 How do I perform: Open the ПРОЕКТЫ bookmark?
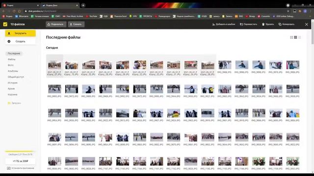(x=146, y=16)
